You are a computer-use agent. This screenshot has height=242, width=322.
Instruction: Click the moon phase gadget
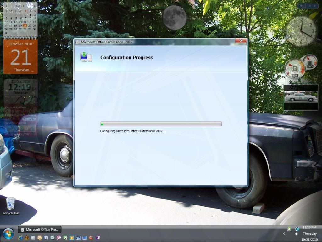click(174, 18)
